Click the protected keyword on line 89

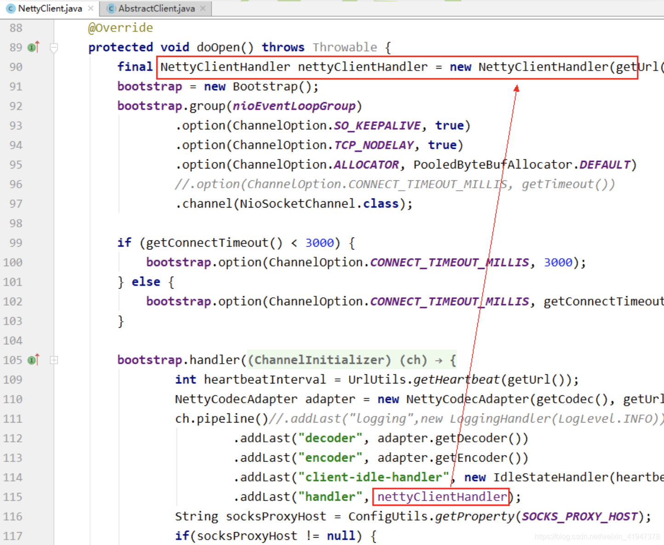[120, 47]
